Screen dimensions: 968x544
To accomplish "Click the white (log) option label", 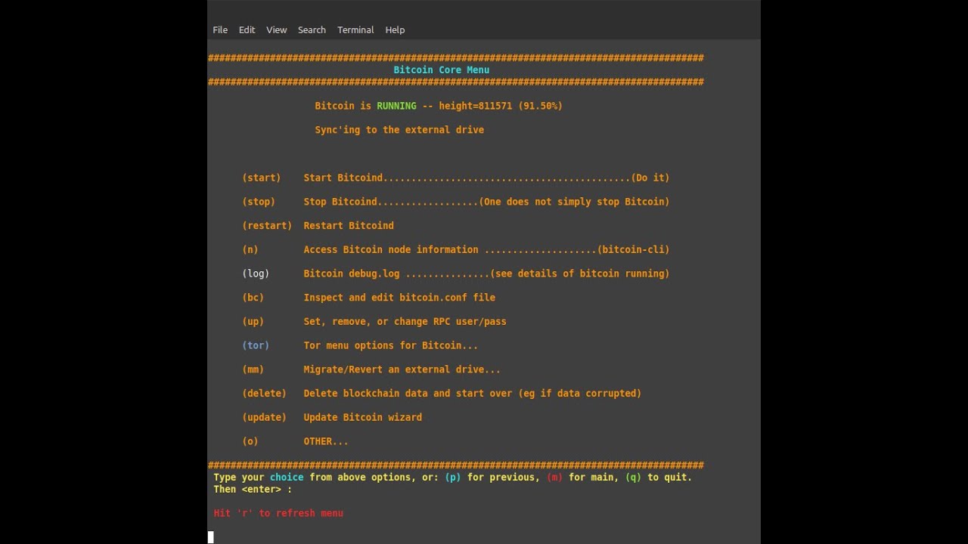I will [x=256, y=274].
